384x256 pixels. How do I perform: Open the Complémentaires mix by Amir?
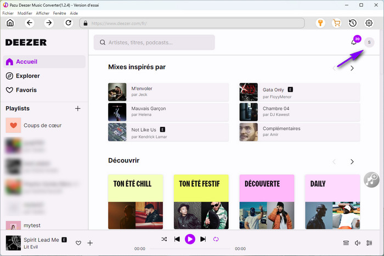pos(300,132)
